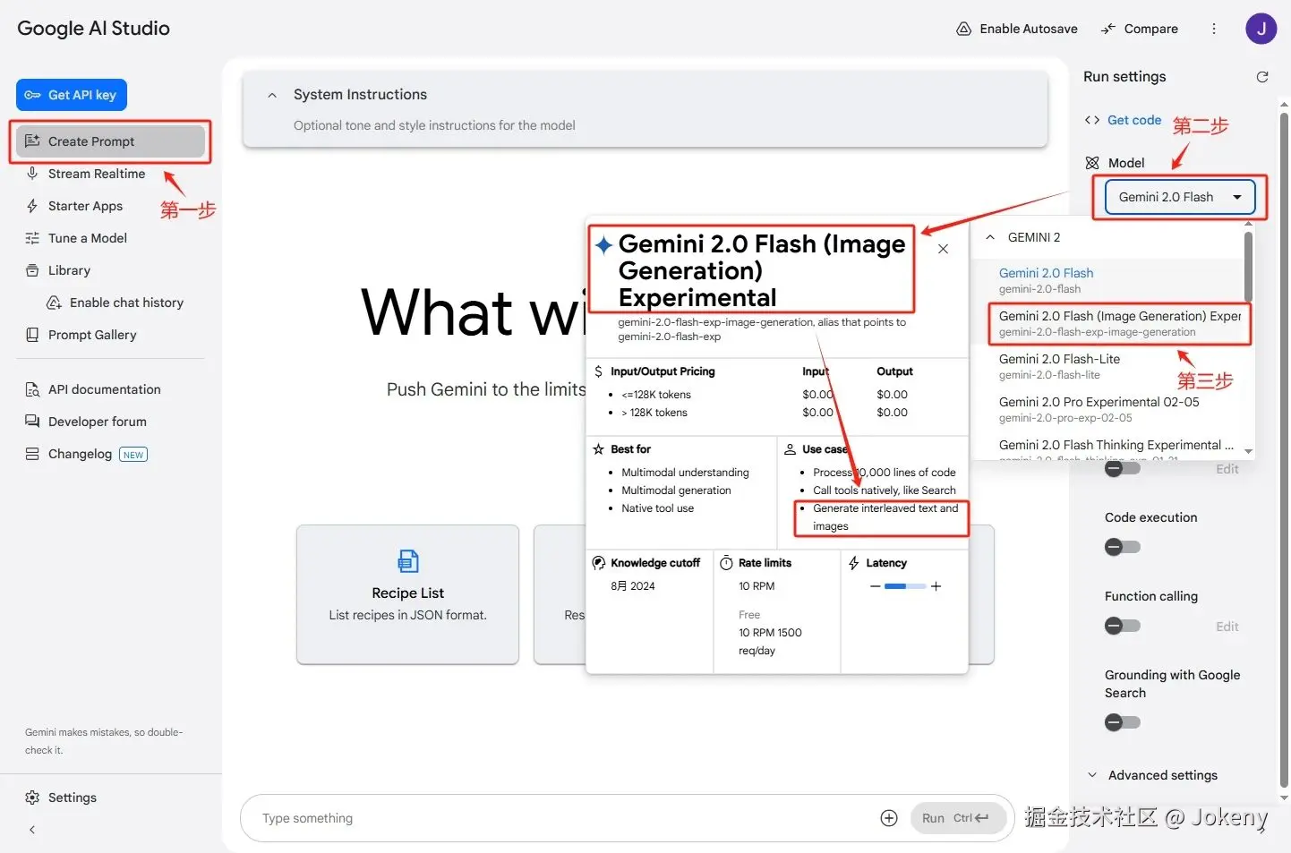Click Edit next to Function calling
The width and height of the screenshot is (1291, 853).
tap(1227, 627)
